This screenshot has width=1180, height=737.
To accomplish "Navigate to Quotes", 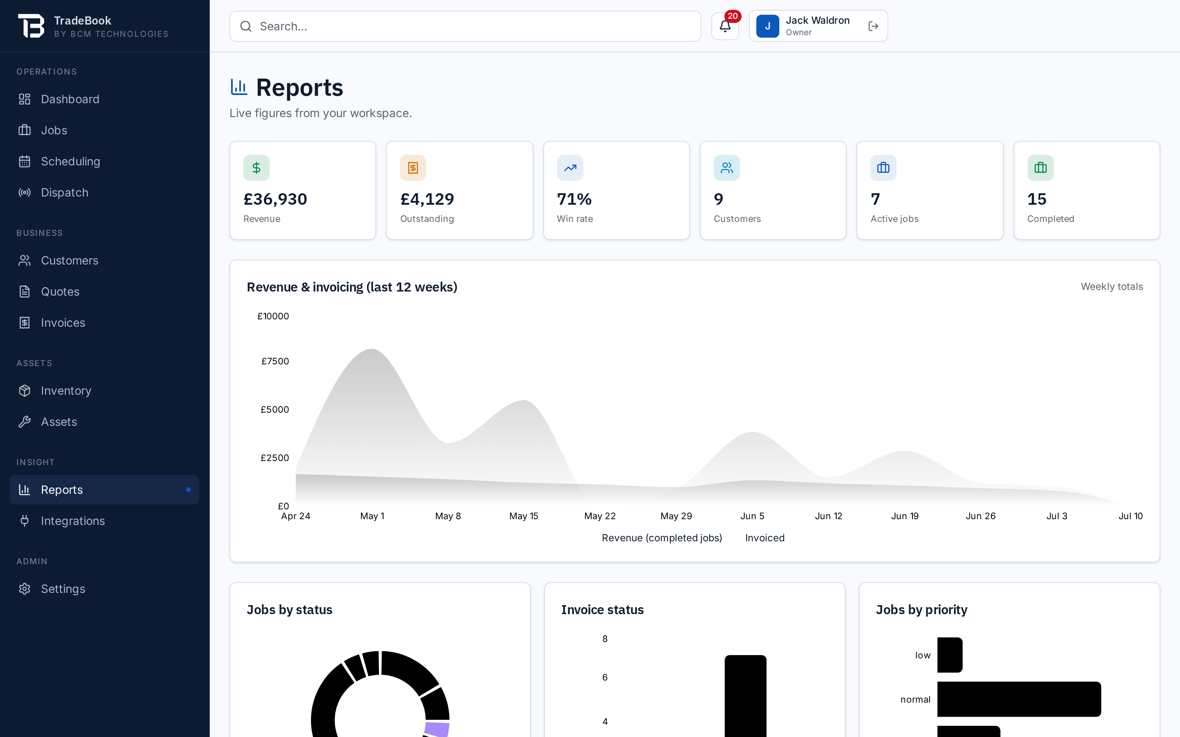I will [104, 292].
